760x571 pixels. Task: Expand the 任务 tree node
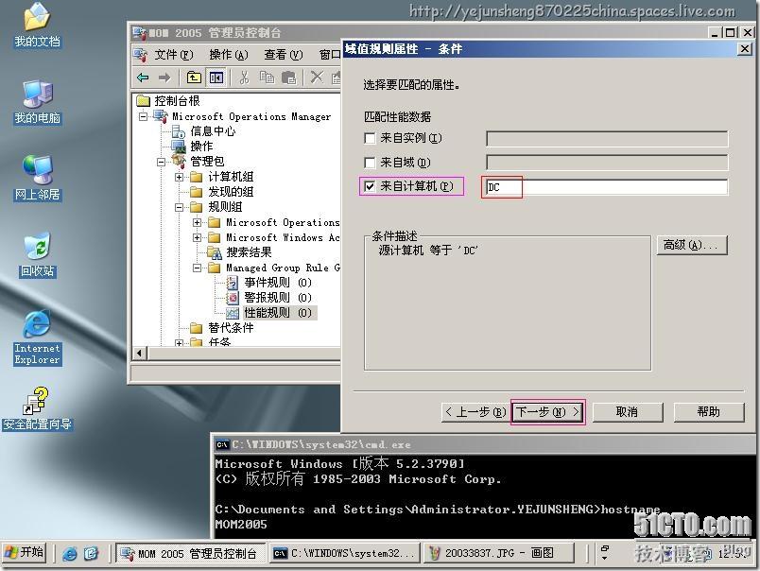click(179, 343)
